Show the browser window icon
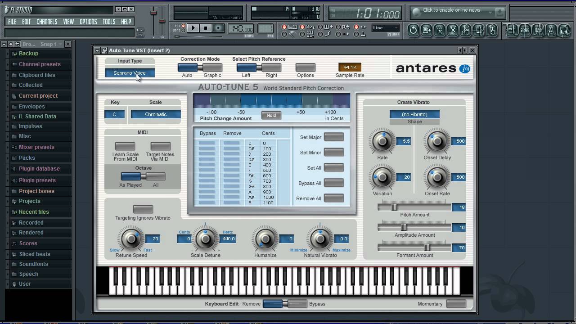576x324 pixels. (x=551, y=30)
